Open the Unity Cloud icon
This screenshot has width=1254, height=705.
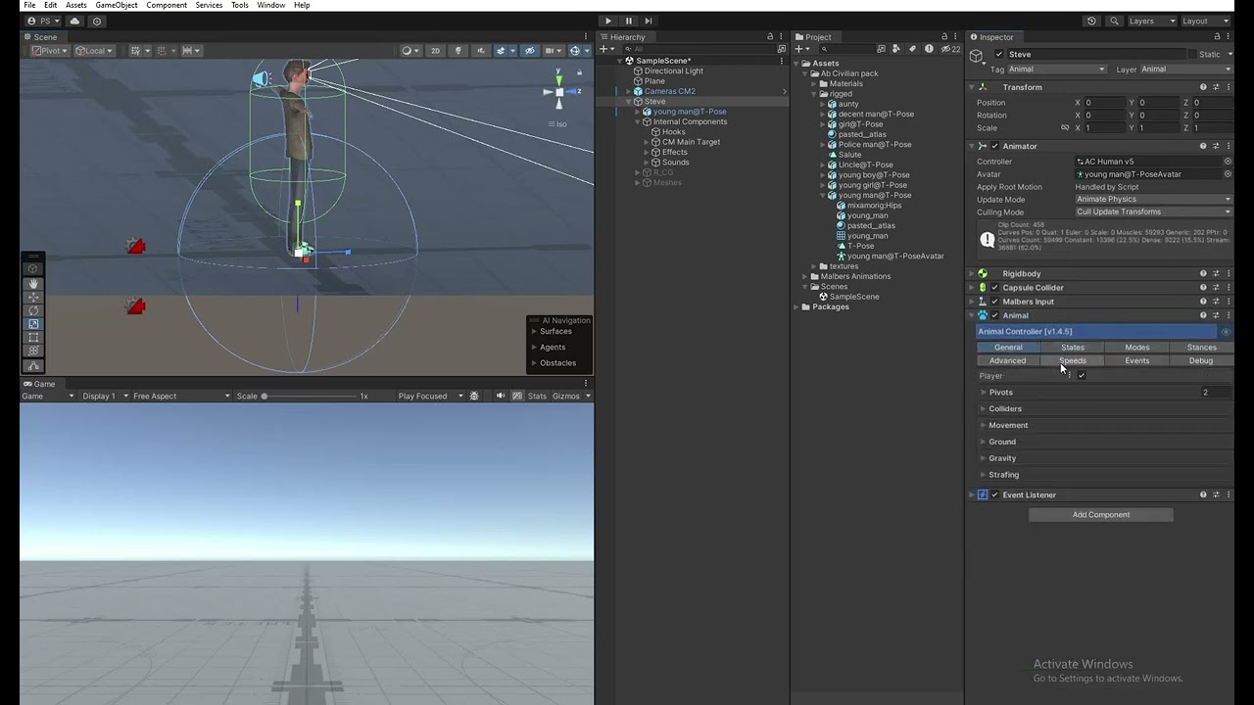click(x=75, y=21)
